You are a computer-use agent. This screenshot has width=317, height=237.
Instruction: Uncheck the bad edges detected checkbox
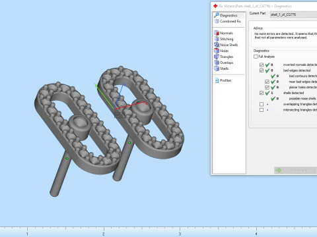coord(262,70)
